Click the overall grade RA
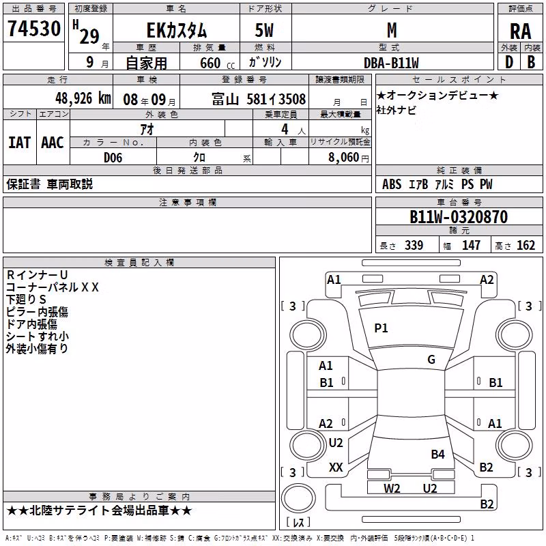546x546 pixels. click(520, 31)
